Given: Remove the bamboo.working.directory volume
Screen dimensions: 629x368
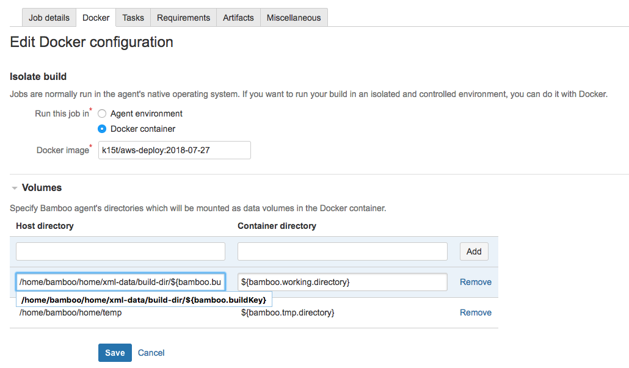Looking at the screenshot, I should (475, 282).
